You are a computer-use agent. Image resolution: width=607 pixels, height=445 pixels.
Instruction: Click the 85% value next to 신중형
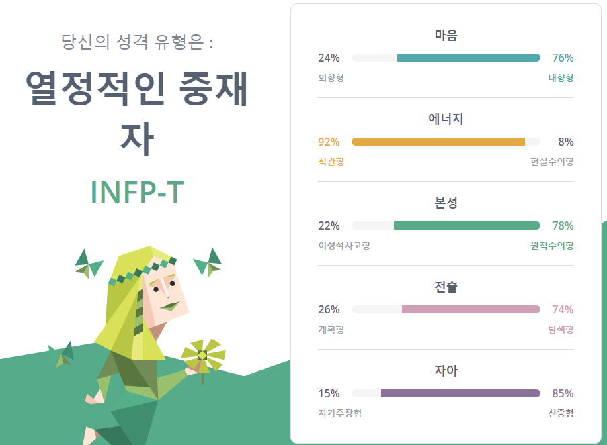click(x=563, y=393)
